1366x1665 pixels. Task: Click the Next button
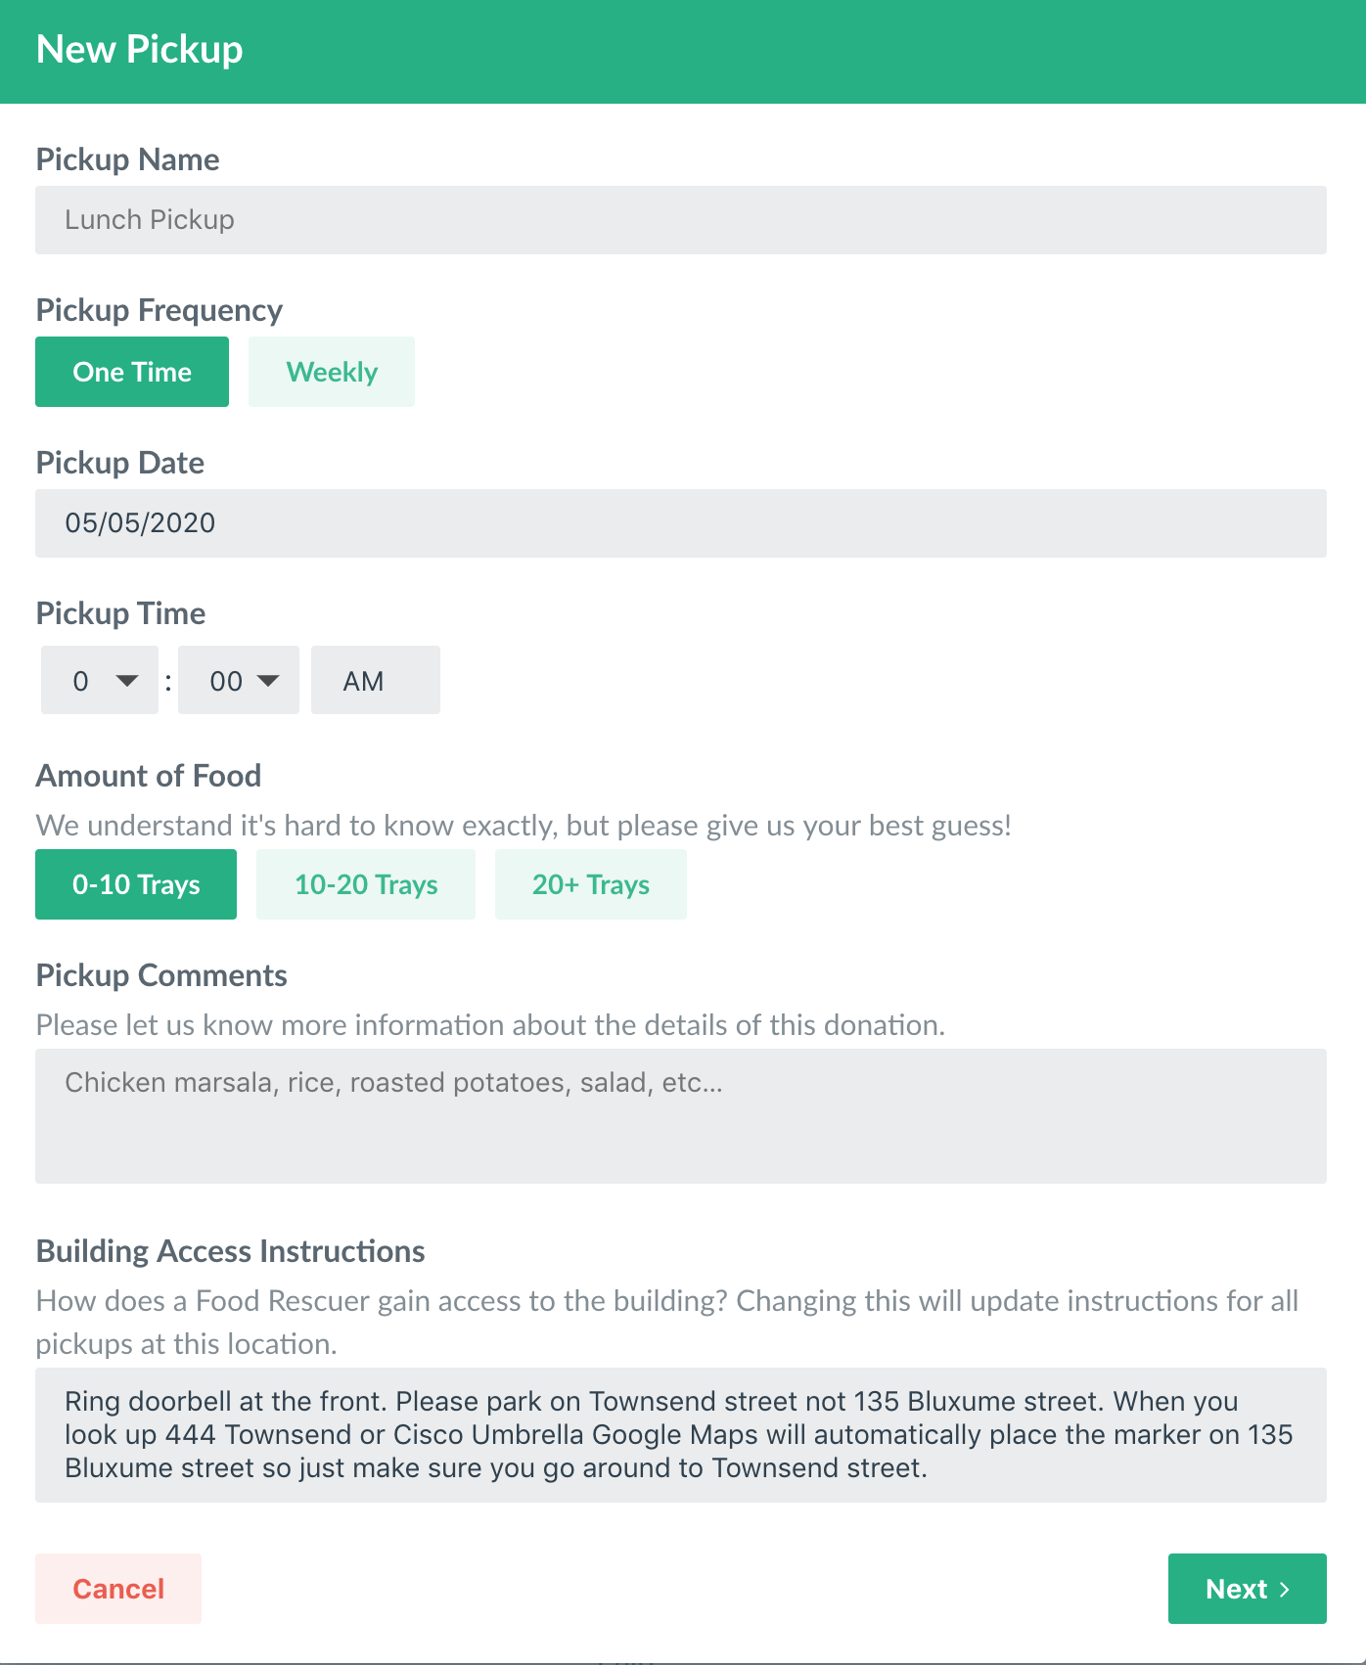click(1247, 1589)
